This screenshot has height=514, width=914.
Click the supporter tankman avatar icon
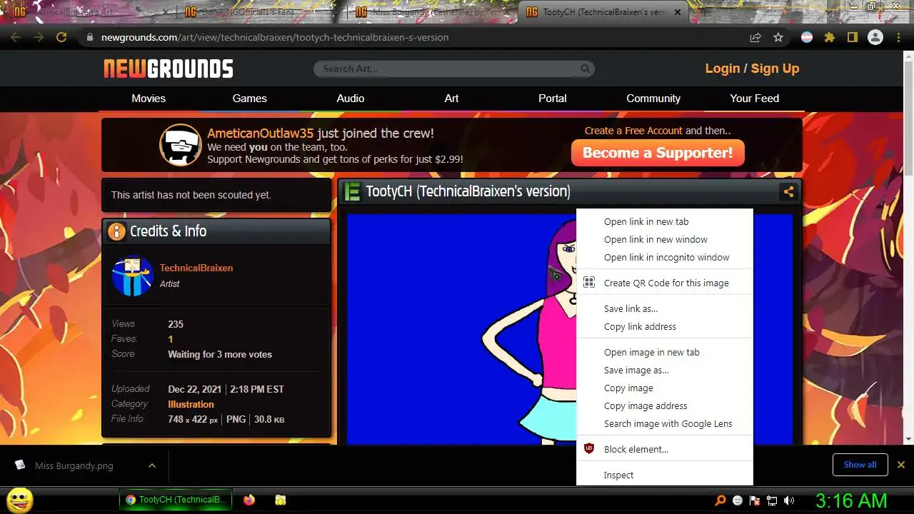click(x=180, y=145)
